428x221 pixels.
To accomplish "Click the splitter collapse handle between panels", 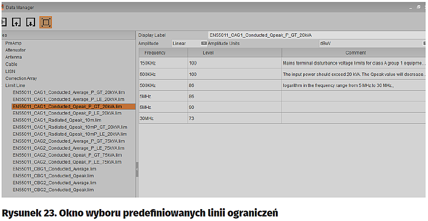I will coord(137,169).
